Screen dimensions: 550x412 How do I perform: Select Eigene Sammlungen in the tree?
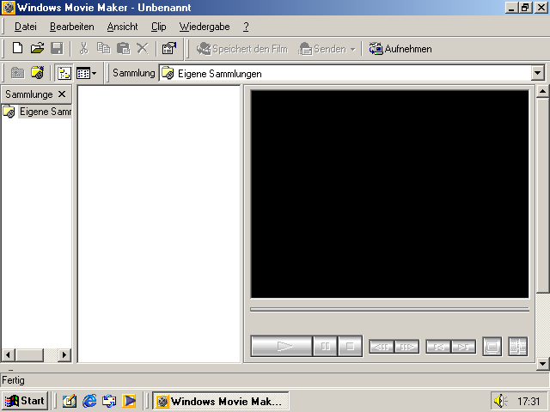tap(43, 112)
